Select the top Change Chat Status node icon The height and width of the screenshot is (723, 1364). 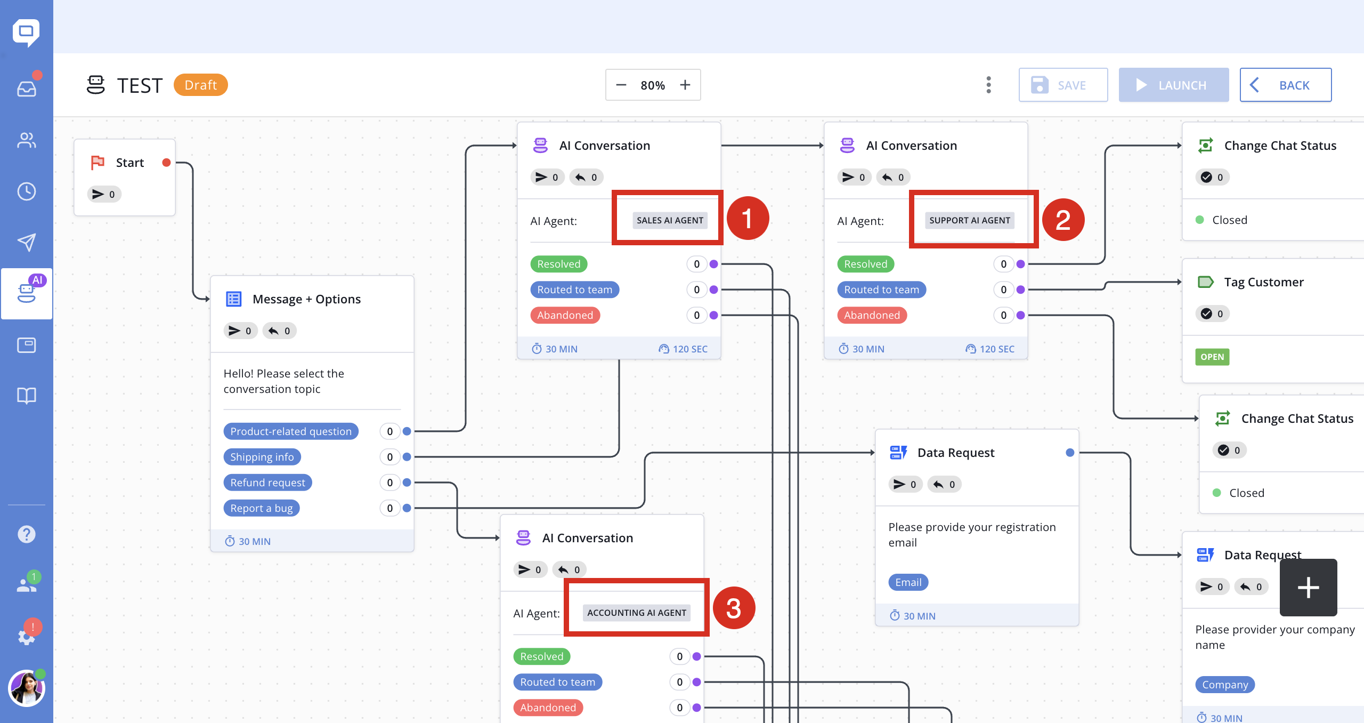tap(1206, 146)
